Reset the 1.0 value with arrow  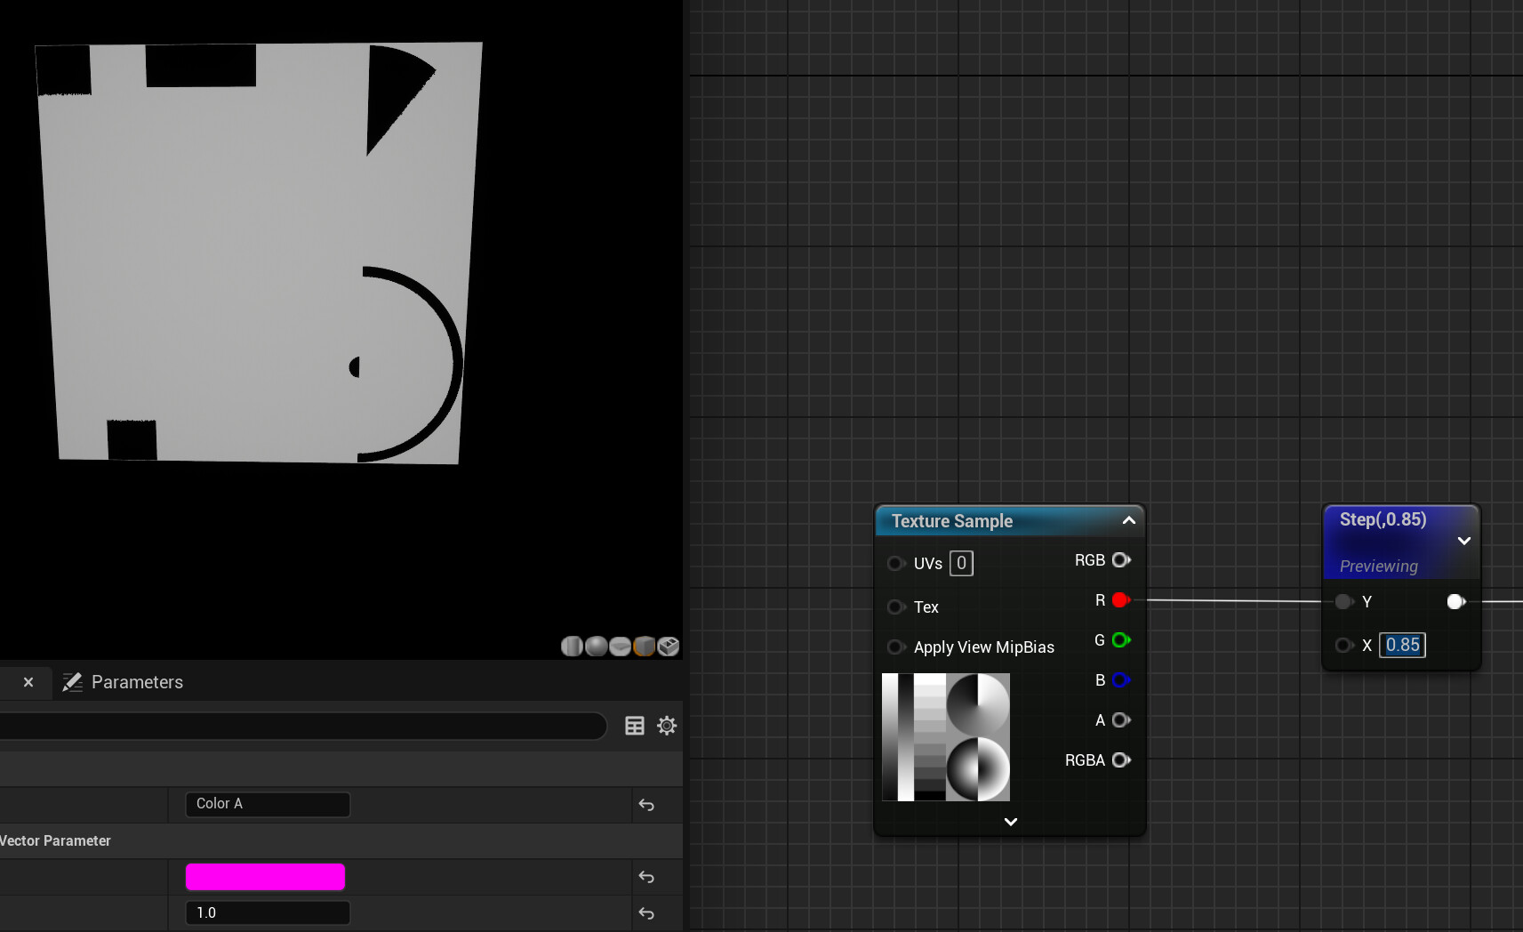click(646, 913)
